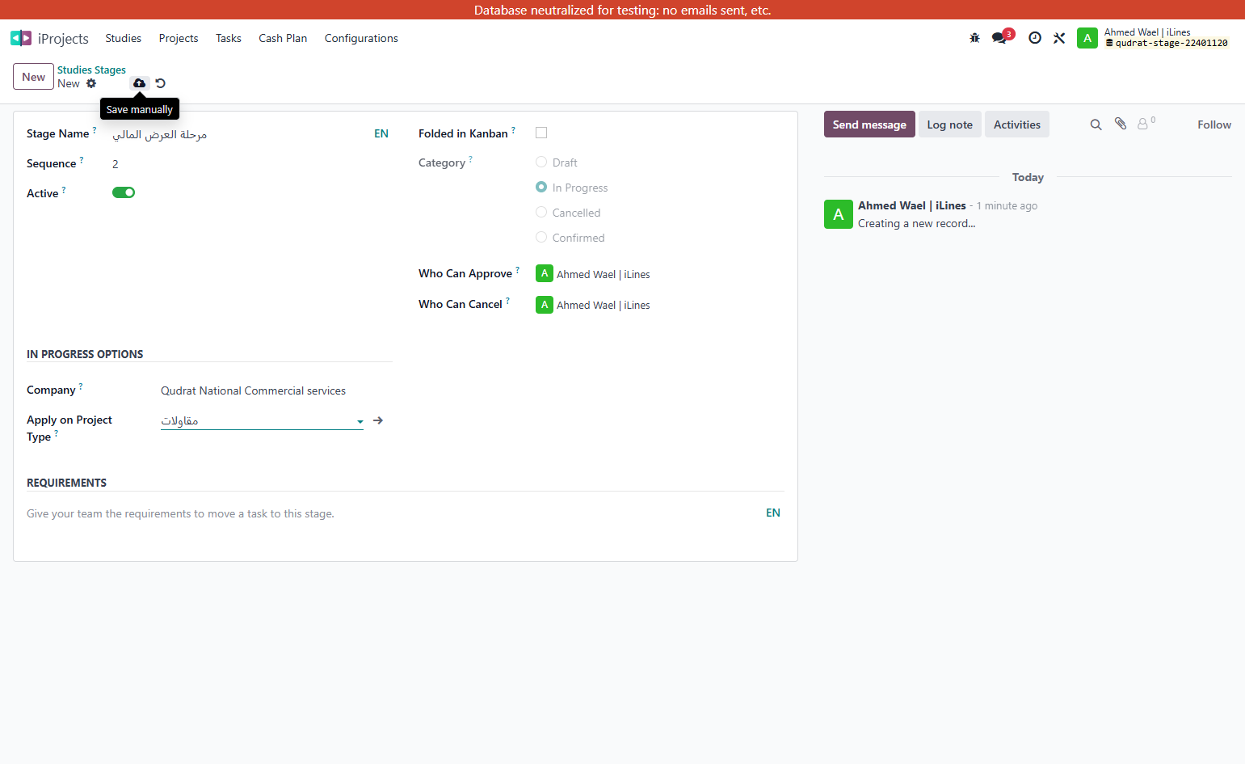The width and height of the screenshot is (1245, 764).
Task: Click the Who Can Cancel user avatar
Action: [545, 305]
